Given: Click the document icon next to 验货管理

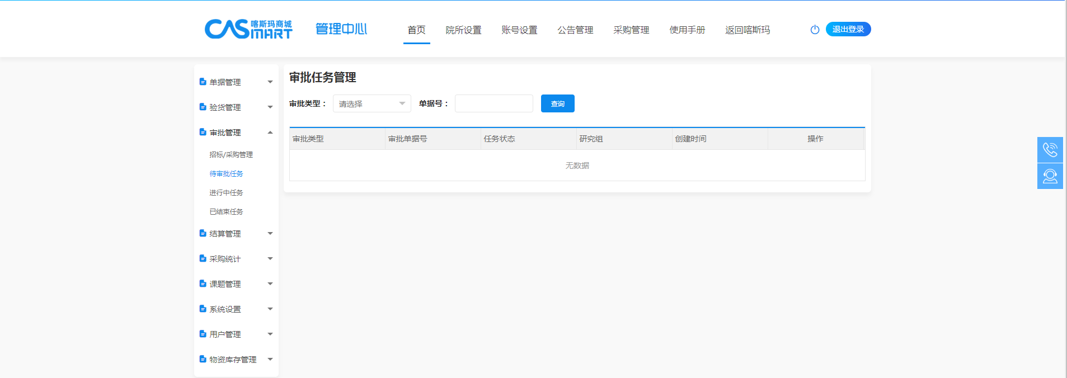Looking at the screenshot, I should coord(203,107).
